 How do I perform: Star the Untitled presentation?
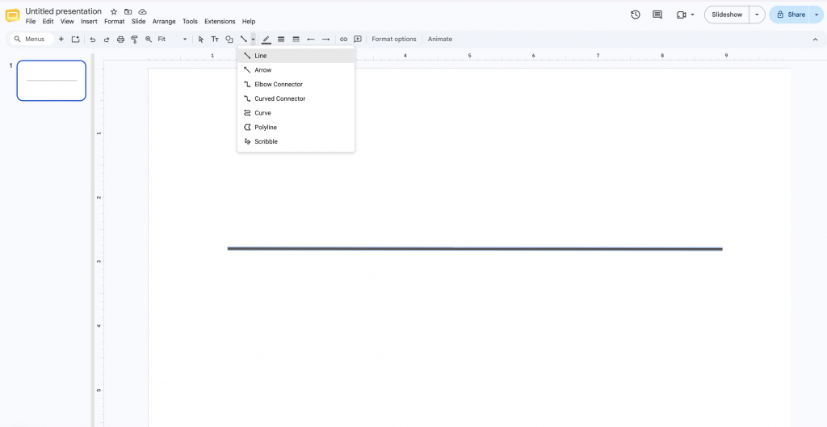click(x=114, y=11)
